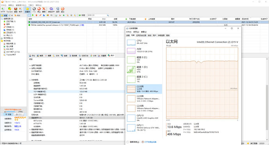The width and height of the screenshot is (269, 145).
Task: Click the red X delete task icon
Action: click(x=44, y=10)
